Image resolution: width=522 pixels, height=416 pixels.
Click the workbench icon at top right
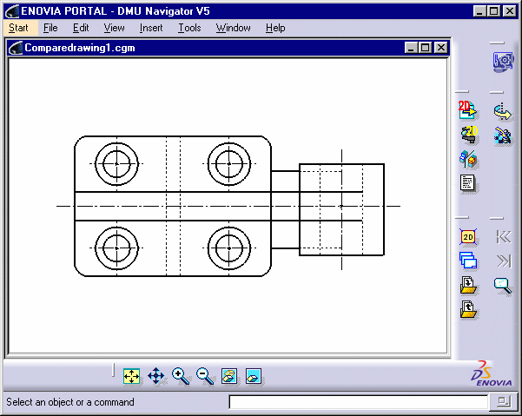pyautogui.click(x=503, y=62)
